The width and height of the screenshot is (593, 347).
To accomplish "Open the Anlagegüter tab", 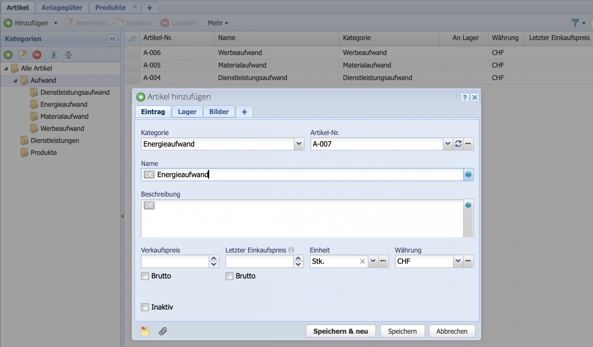I will pos(62,8).
